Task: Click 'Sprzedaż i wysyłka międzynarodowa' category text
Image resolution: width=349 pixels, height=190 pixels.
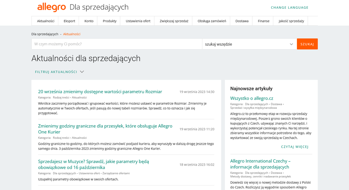Action: [254, 108]
